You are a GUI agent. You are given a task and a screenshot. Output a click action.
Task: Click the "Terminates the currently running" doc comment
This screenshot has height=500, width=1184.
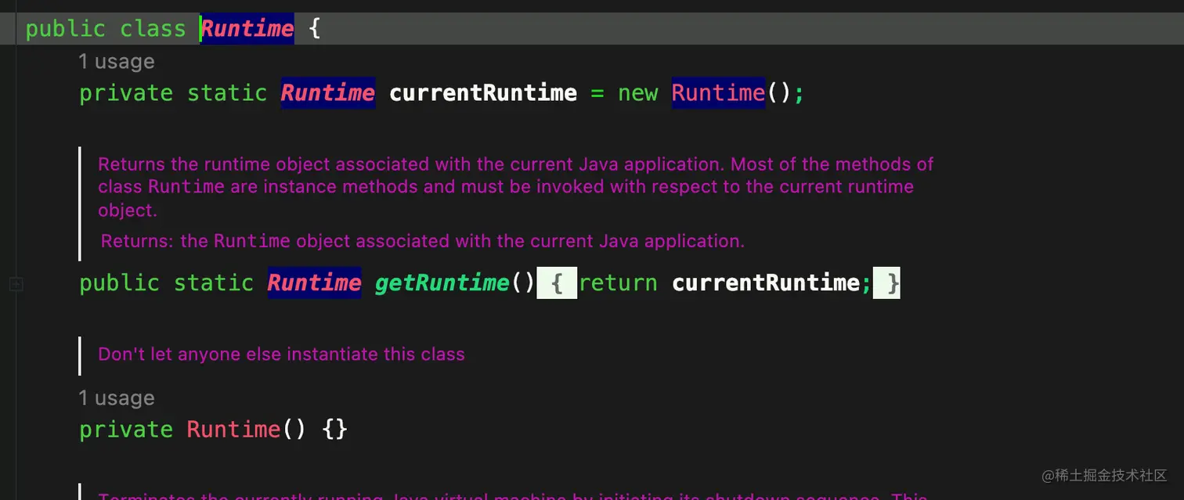(509, 496)
